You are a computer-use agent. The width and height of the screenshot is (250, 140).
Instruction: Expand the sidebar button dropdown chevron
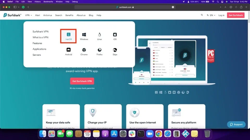[19, 7]
